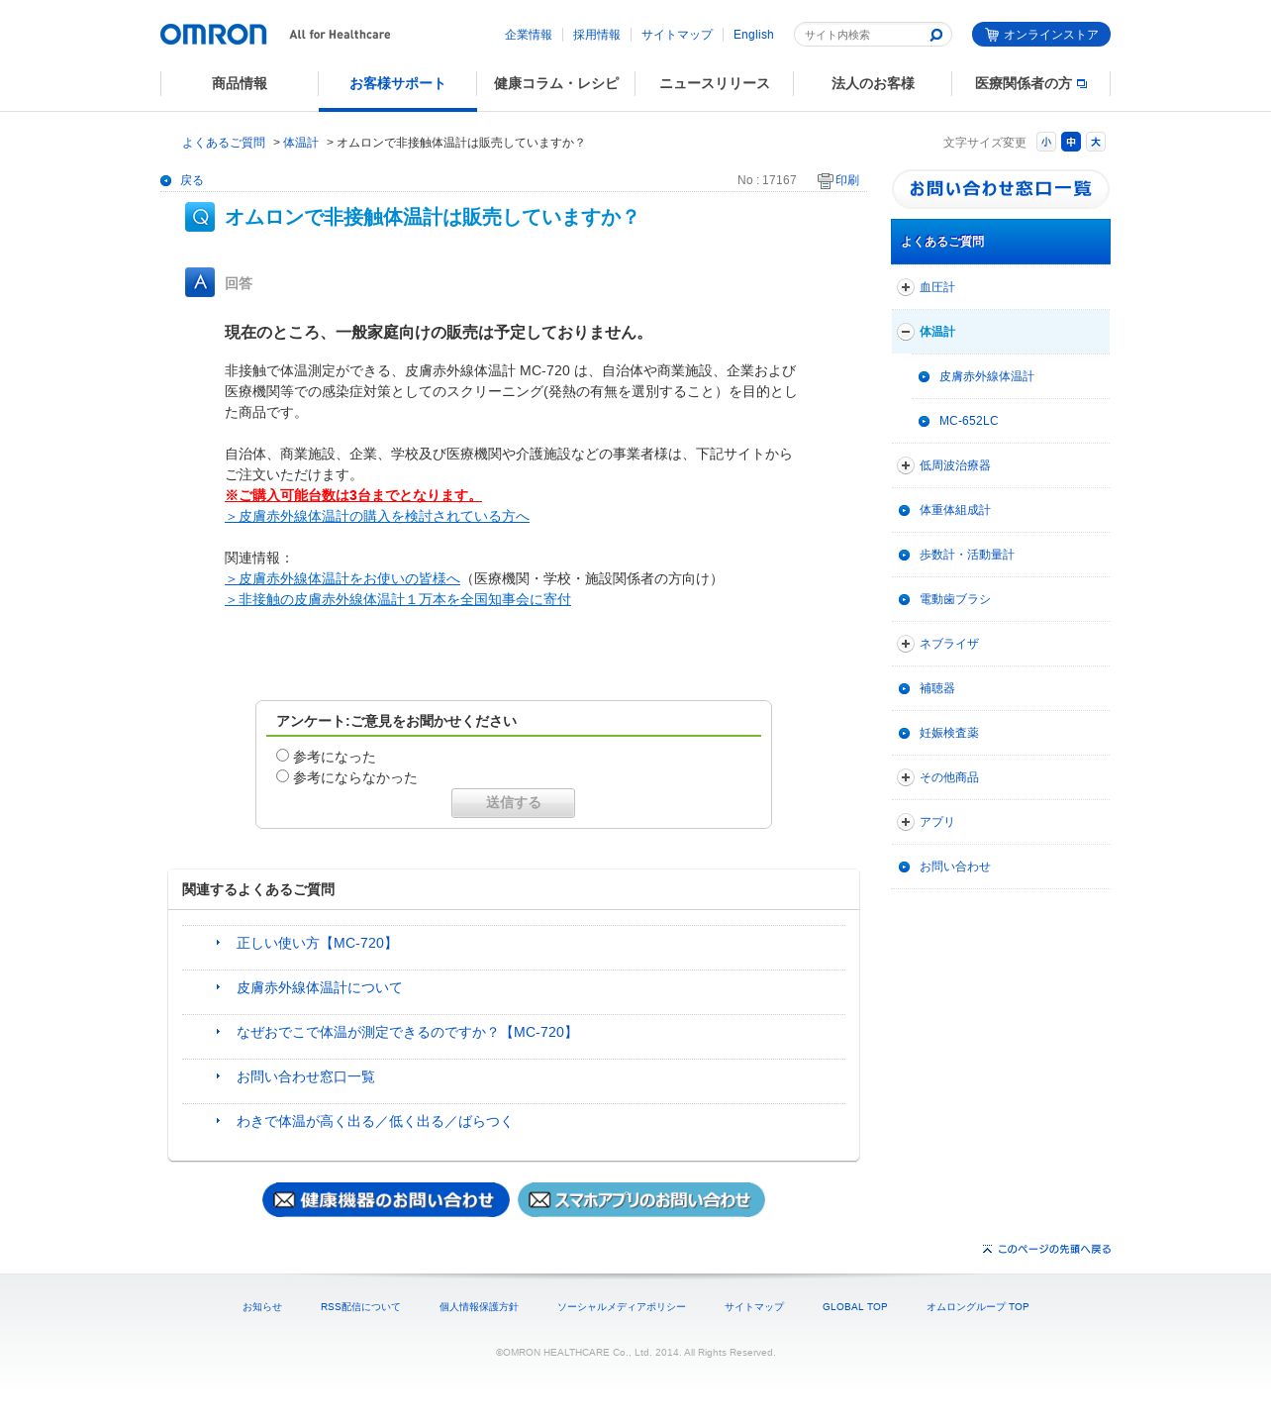
Task: Click the bullet icon beside 皮膚赤外線体温計 in the sidebar
Action: (924, 376)
